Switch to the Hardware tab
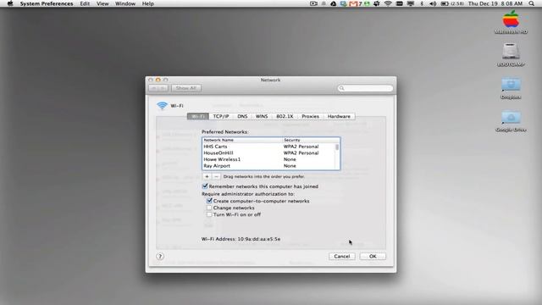This screenshot has height=305, width=542. point(339,116)
